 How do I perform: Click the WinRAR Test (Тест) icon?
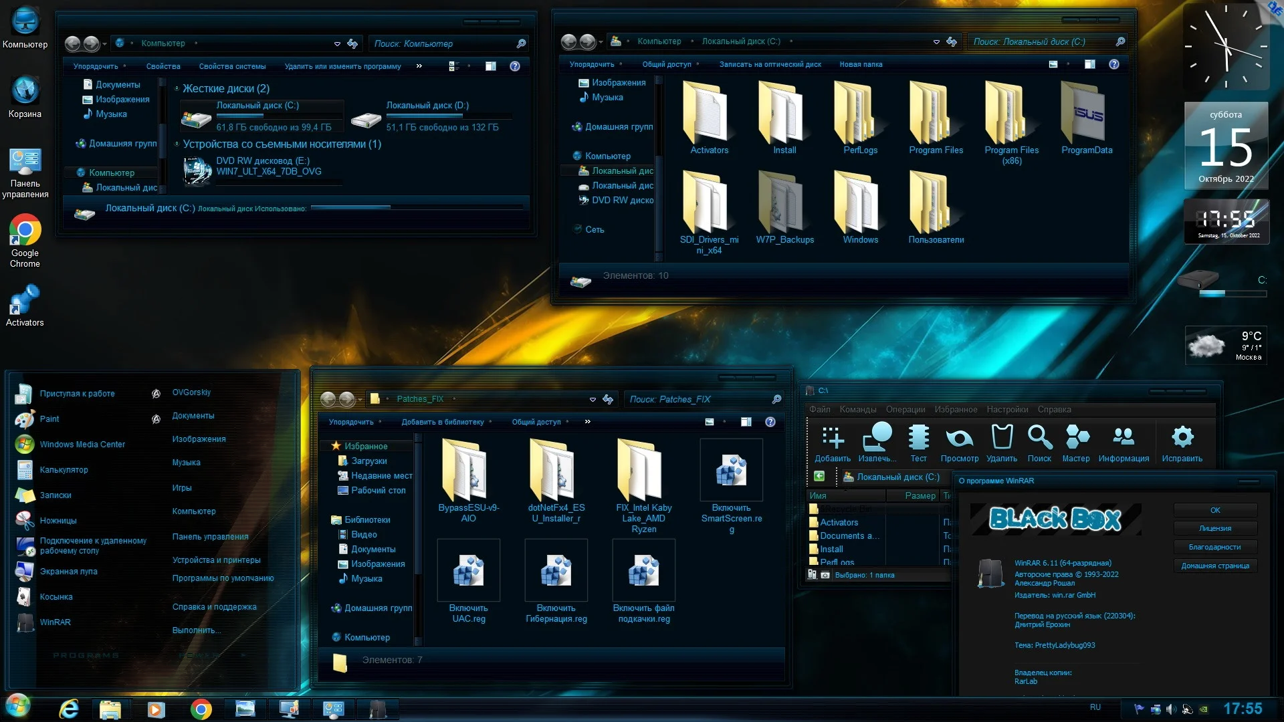[918, 438]
